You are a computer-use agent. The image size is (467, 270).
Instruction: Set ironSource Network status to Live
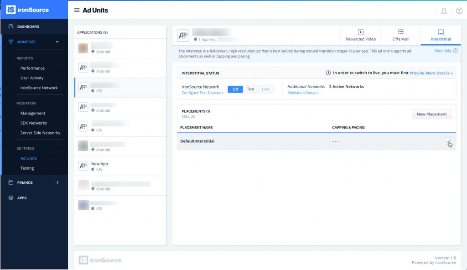pos(266,89)
